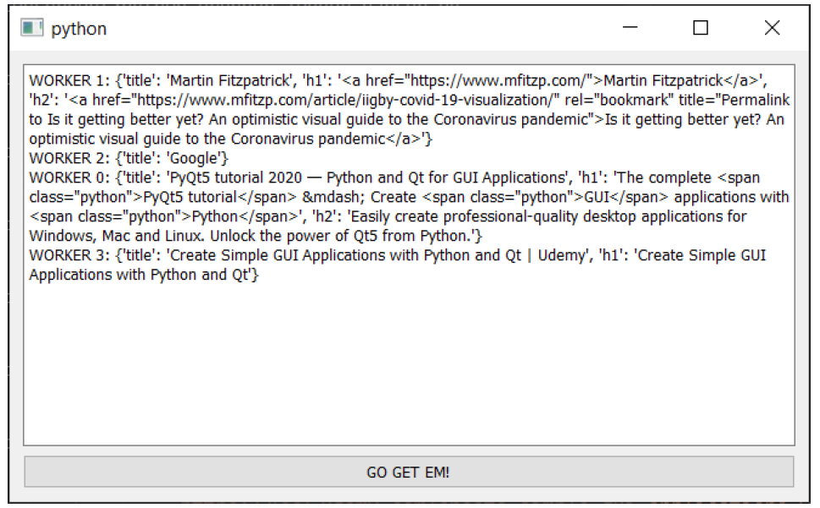
Task: Click the 'iigby-covid-19-visualization' URL text
Action: [458, 101]
